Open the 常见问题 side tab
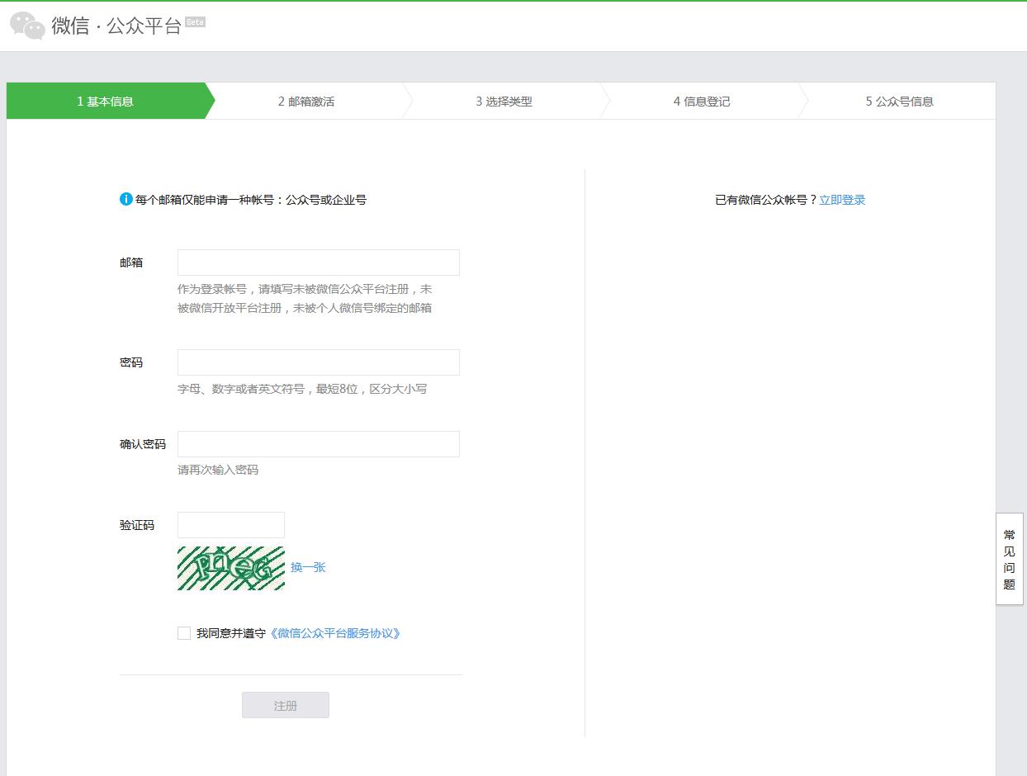Screen dimensions: 1027x776 click(x=1009, y=559)
